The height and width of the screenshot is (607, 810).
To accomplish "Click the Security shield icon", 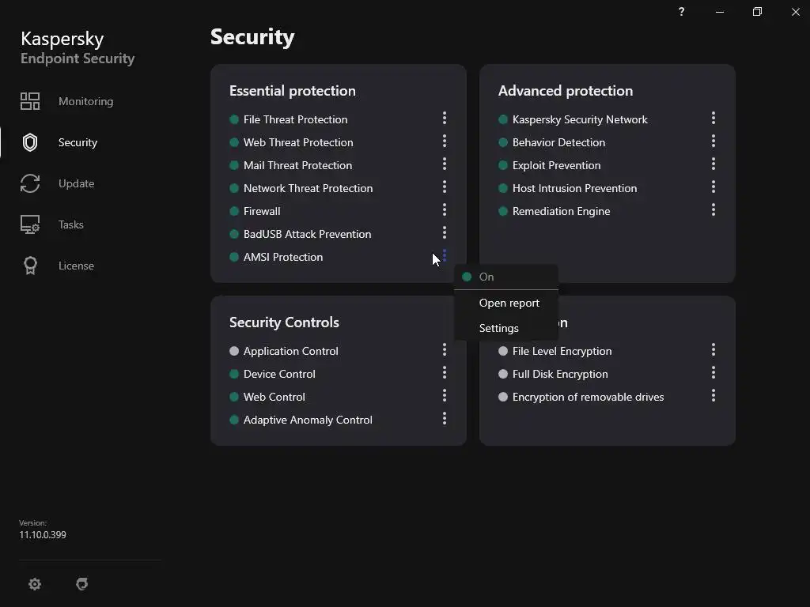I will [x=30, y=142].
